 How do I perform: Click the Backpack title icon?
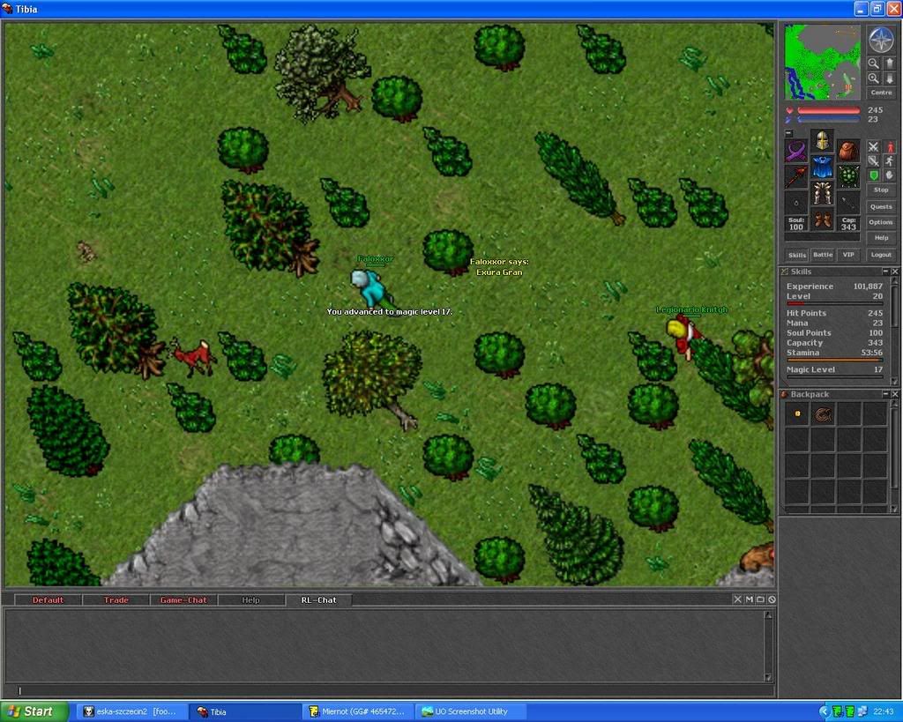(784, 394)
